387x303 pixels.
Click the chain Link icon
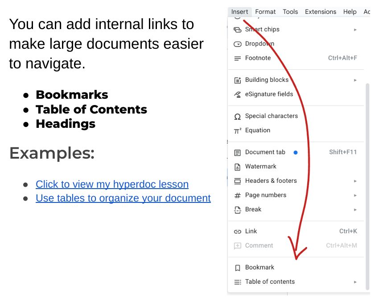pyautogui.click(x=238, y=231)
